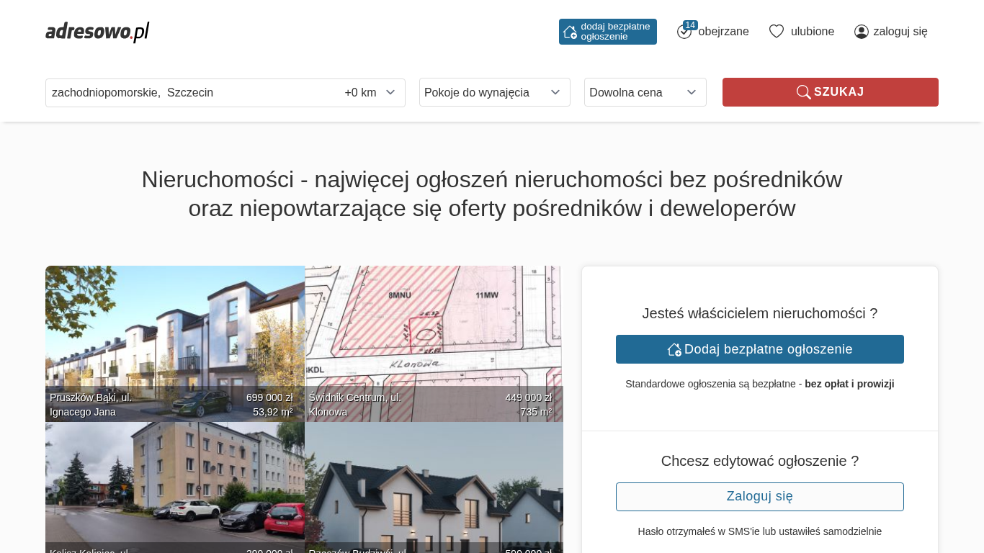This screenshot has width=984, height=553.
Task: Open the 'Dowolna cena' price dropdown
Action: (645, 92)
